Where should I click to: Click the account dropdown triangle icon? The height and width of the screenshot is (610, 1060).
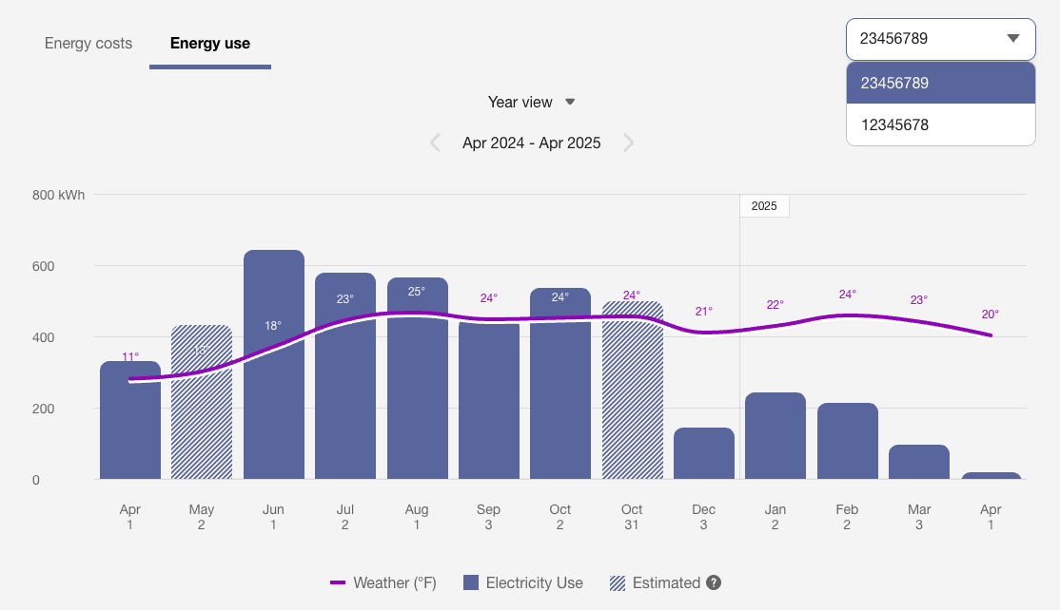click(1014, 39)
